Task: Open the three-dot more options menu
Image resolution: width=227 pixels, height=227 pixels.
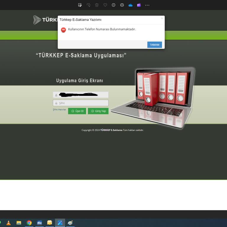Action: (147, 5)
